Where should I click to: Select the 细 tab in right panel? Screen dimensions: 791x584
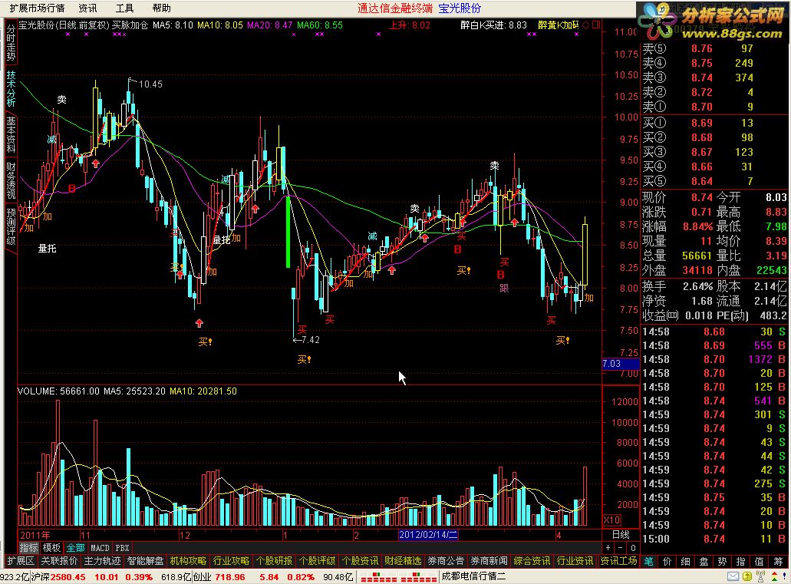tap(686, 561)
